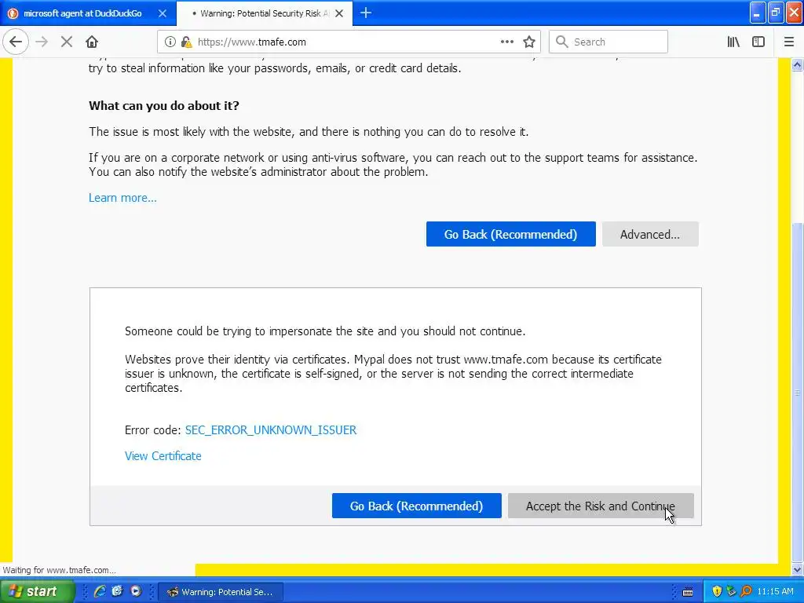Click the 'What can you do about it?' heading
Screen dimensions: 804x603
[164, 106]
